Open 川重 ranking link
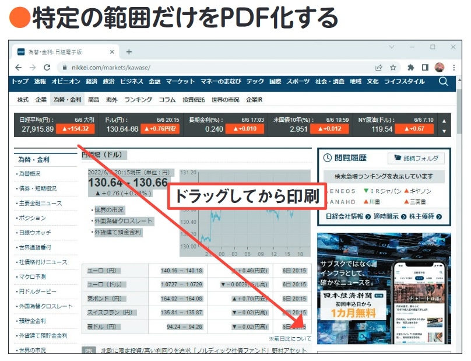471x361 pixels. [371, 202]
